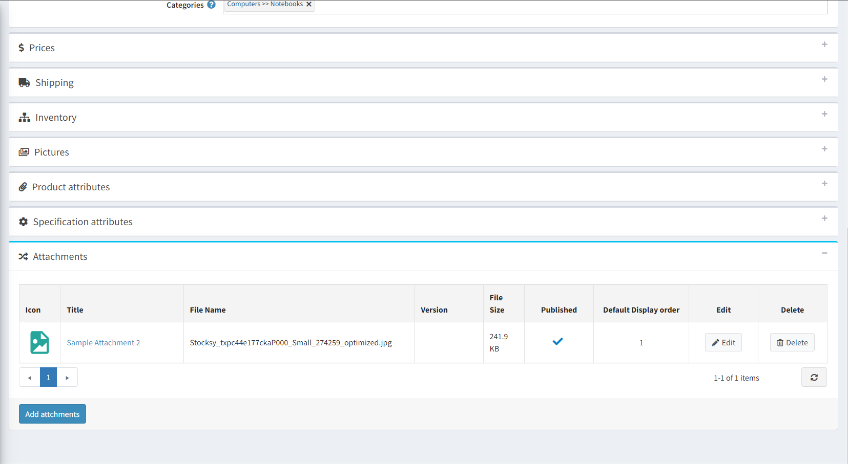848x464 pixels.
Task: Edit the Sample Attachment 2 row
Action: [x=723, y=342]
